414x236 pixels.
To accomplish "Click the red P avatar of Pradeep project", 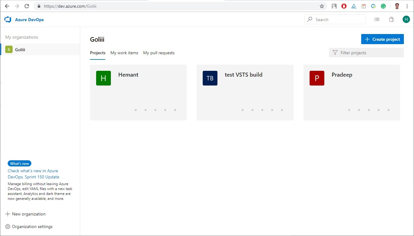I will [x=317, y=78].
